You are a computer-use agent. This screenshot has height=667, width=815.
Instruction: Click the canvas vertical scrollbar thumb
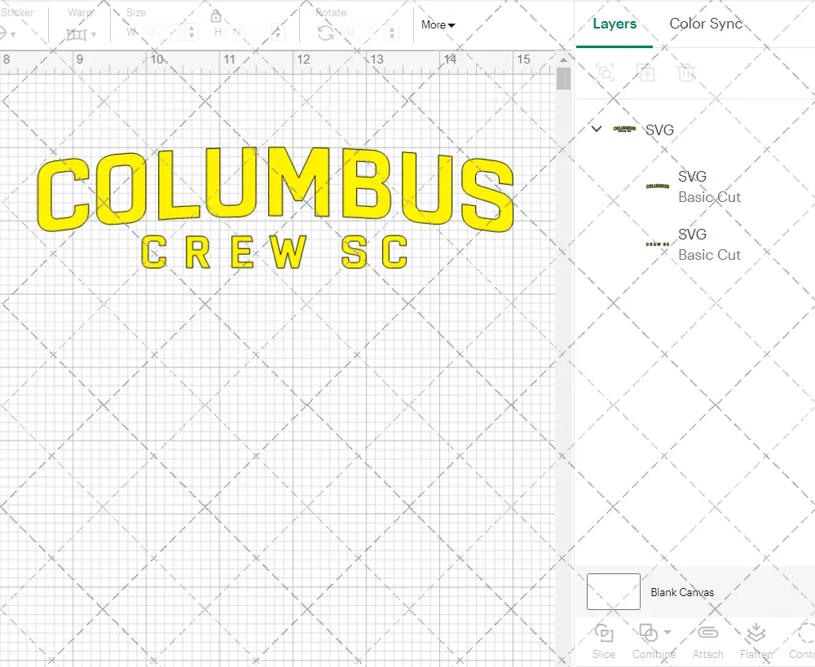(563, 79)
